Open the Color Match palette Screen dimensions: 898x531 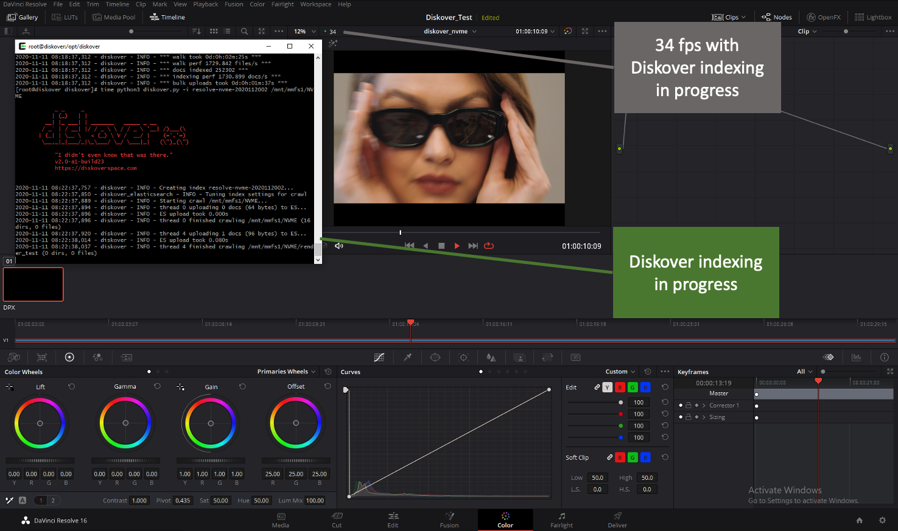tap(42, 358)
